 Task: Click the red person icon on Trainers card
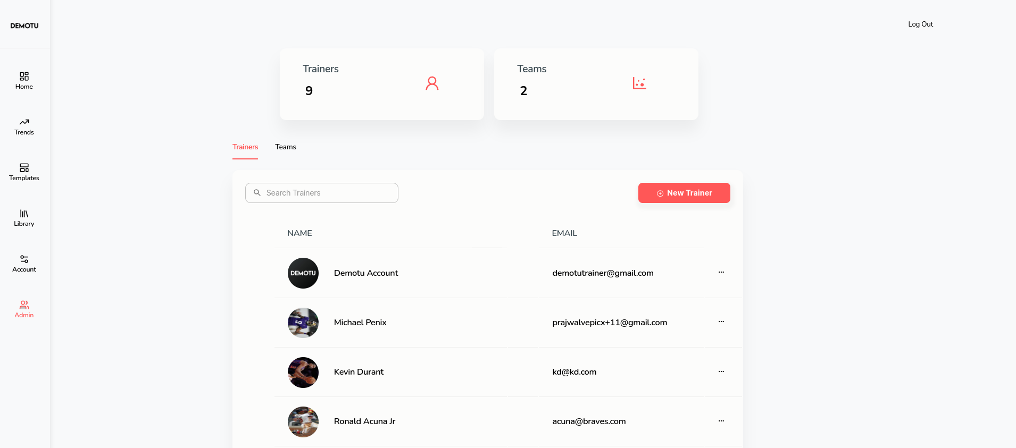tap(432, 83)
